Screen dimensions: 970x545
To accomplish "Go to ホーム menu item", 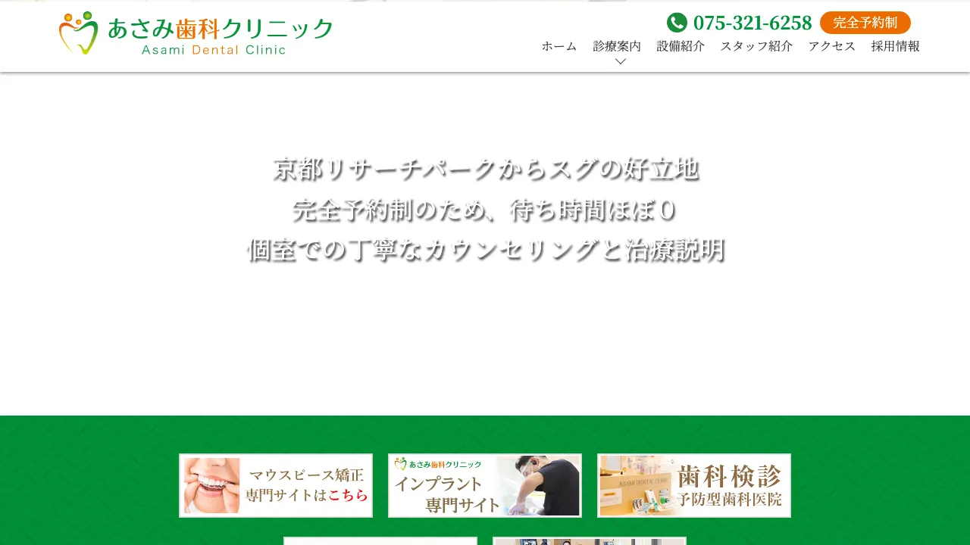I will (559, 46).
